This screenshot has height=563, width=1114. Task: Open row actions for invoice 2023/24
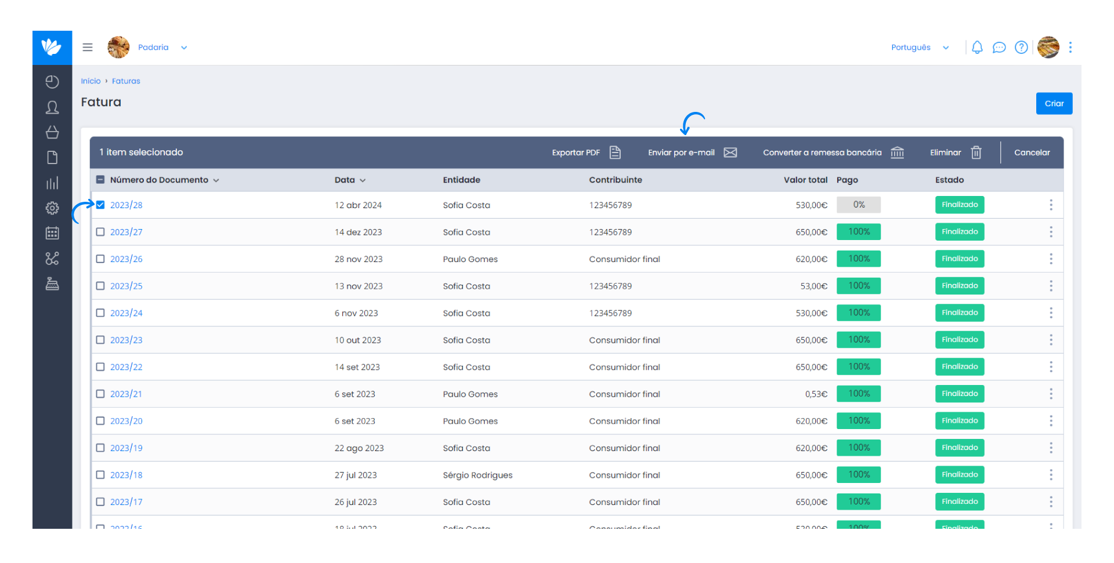[1051, 313]
